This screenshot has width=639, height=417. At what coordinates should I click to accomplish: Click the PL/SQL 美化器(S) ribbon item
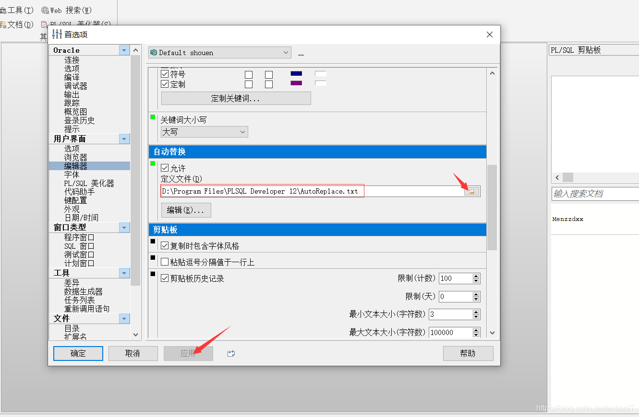(76, 24)
